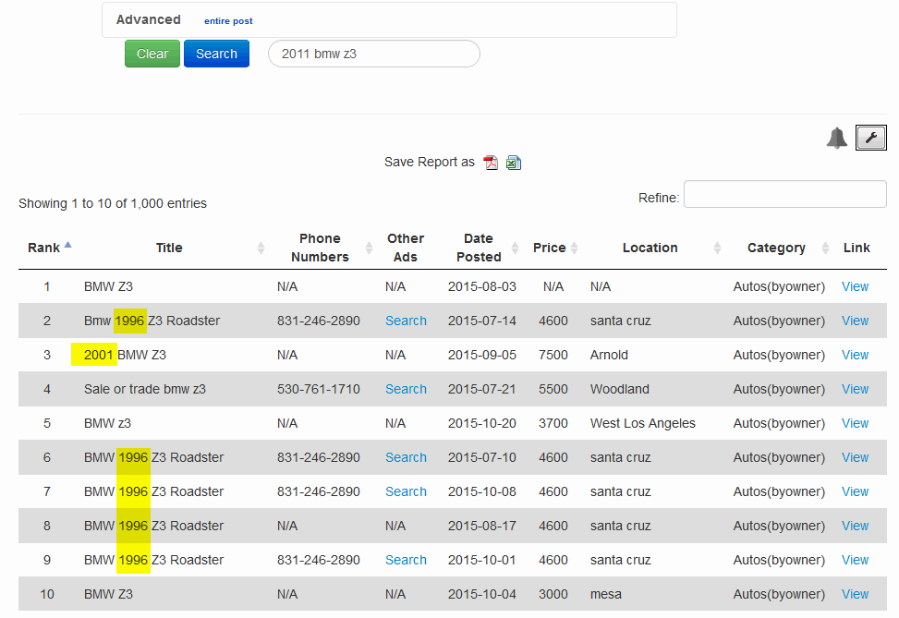Click the 'entire post' link
Viewport: 899px width, 618px height.
point(228,21)
